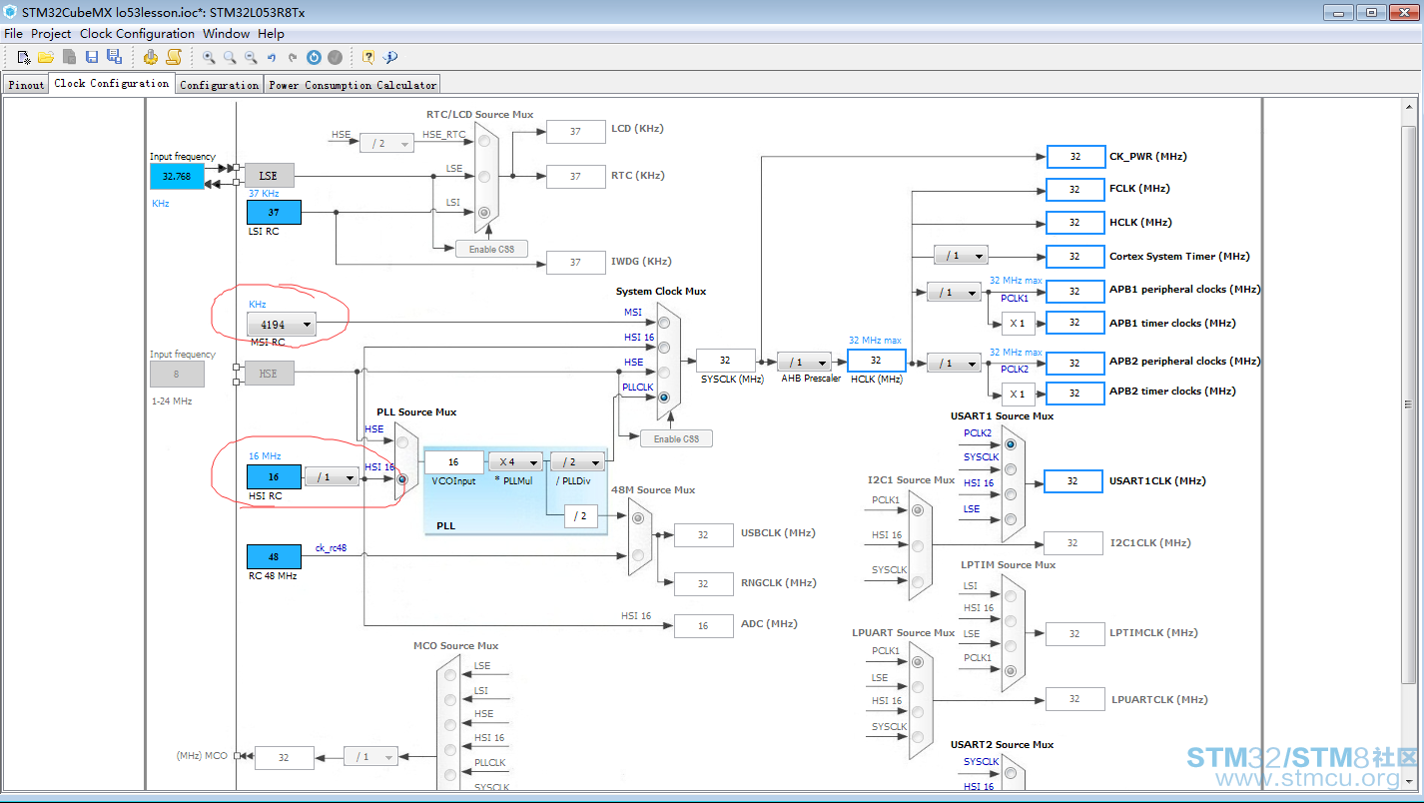Screen dimensions: 1424x803
Task: Click the Generate Code gear icon
Action: point(151,57)
